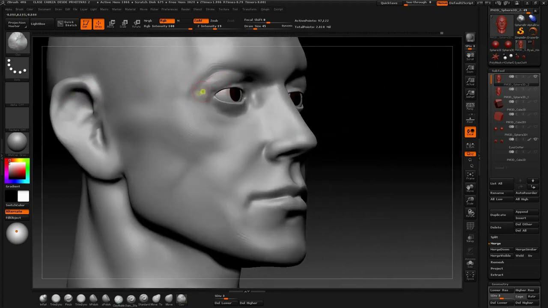Open the Preferences menu

point(169,9)
